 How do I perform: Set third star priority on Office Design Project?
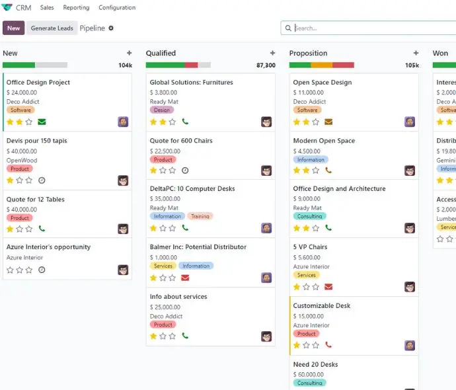tap(29, 122)
